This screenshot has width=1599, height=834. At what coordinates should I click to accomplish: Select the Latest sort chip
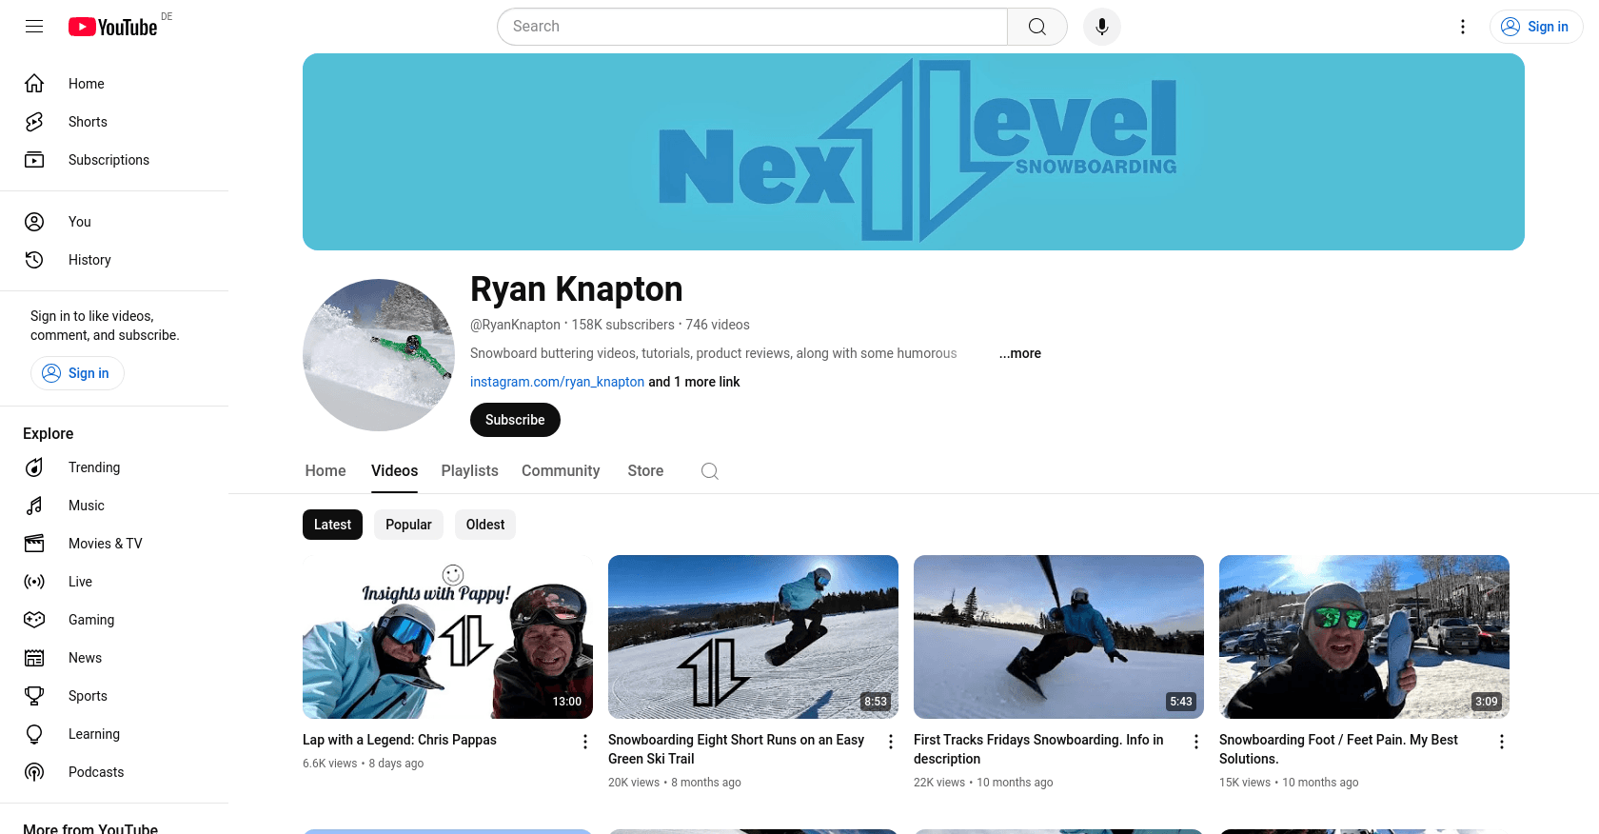coord(332,525)
